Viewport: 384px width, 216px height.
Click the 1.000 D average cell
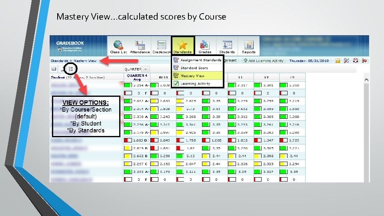click(137, 140)
